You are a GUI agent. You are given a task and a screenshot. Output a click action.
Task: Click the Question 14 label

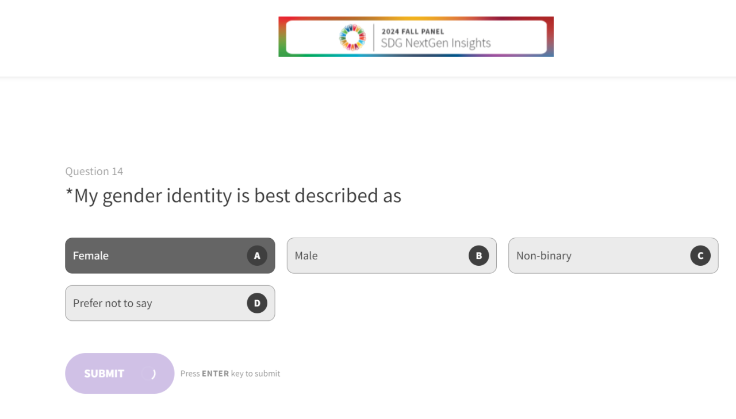click(94, 172)
